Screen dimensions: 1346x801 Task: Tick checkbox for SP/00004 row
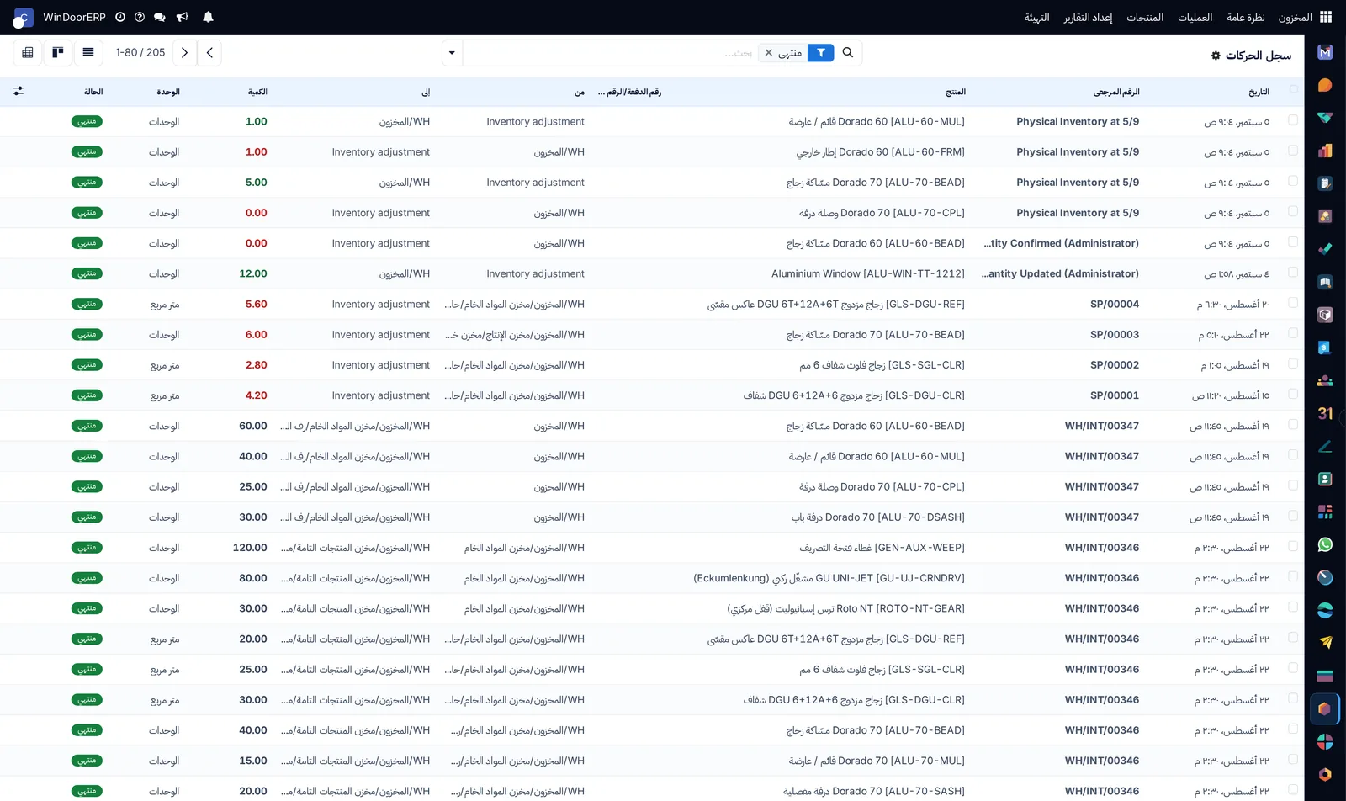pyautogui.click(x=1293, y=303)
